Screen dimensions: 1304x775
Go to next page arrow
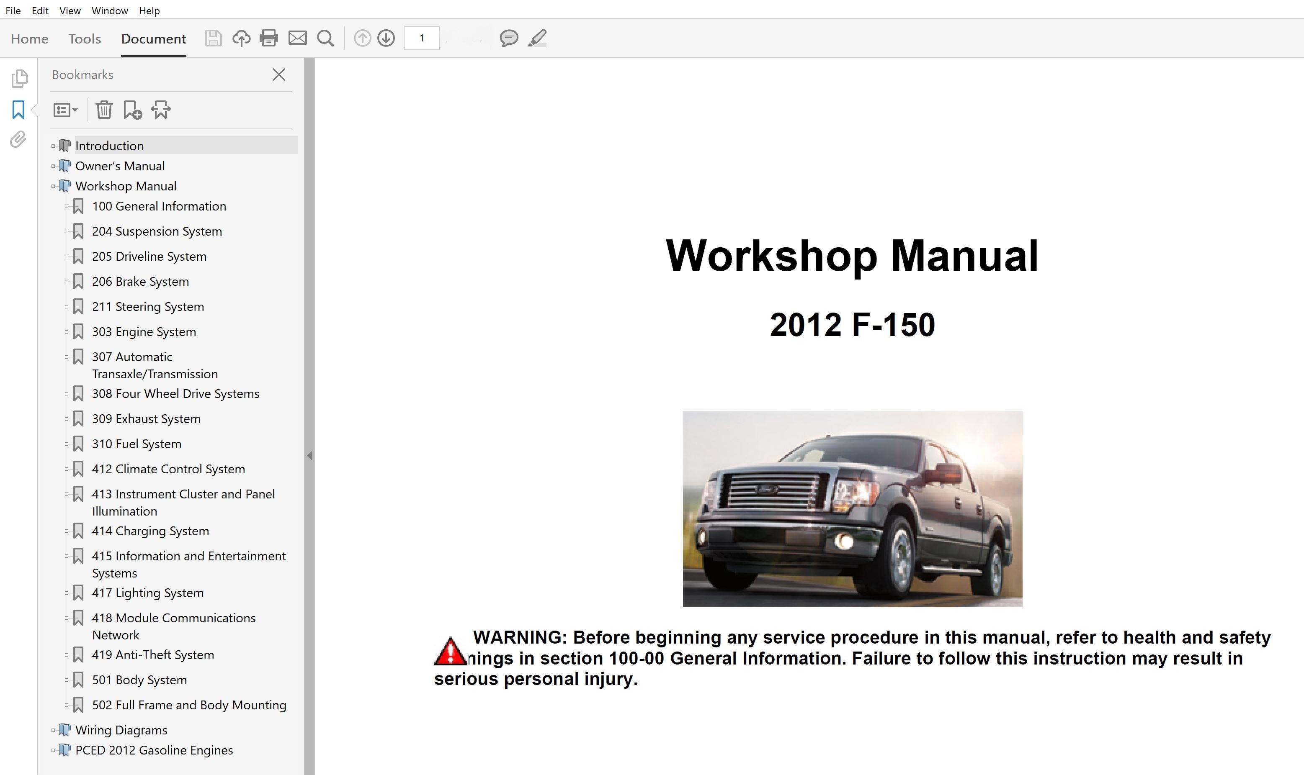pos(386,38)
